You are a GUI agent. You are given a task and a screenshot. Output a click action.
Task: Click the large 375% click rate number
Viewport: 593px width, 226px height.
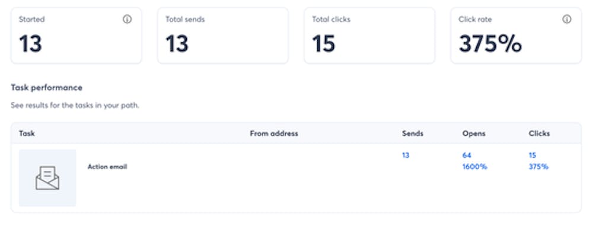click(490, 43)
